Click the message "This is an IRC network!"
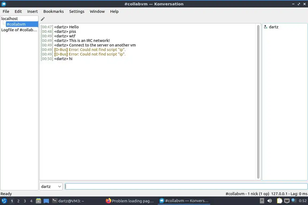308x205 pixels. (x=89, y=41)
